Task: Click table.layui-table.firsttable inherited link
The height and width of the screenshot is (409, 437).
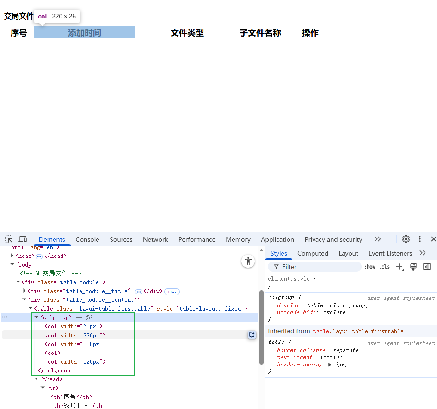Action: tap(358, 331)
